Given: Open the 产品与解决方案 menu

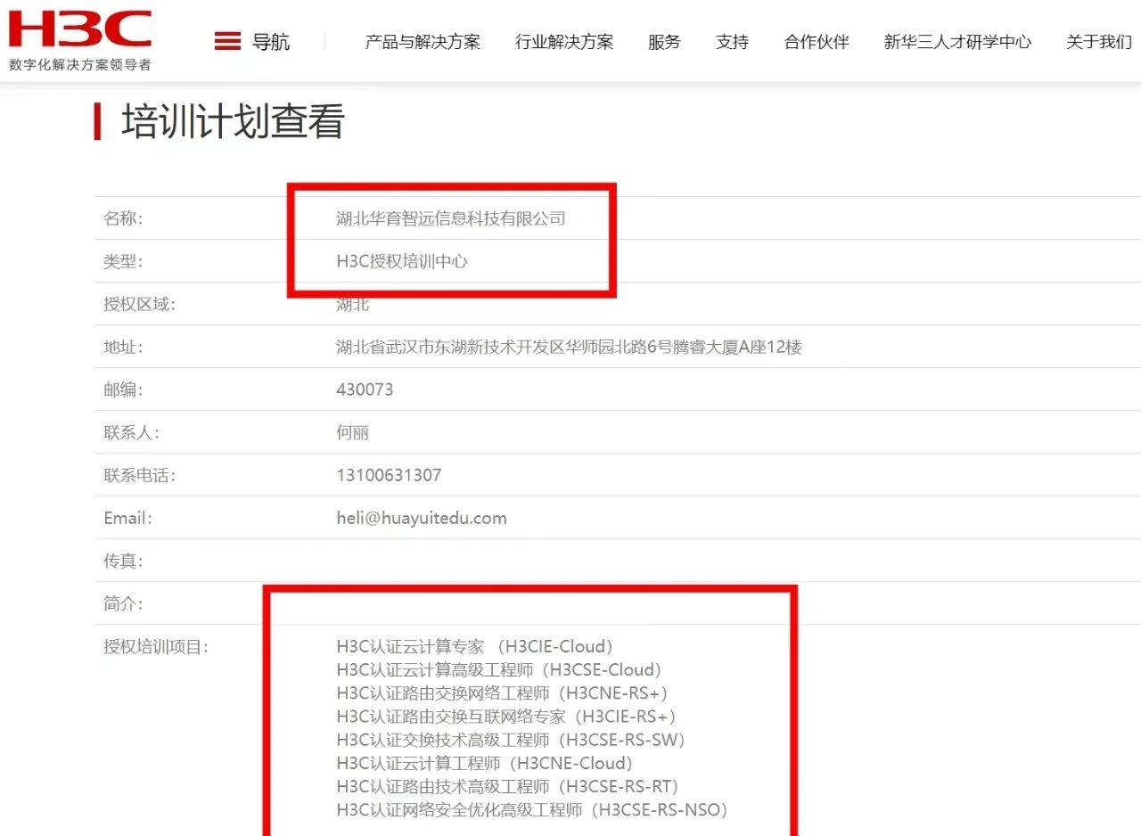Looking at the screenshot, I should [x=423, y=42].
